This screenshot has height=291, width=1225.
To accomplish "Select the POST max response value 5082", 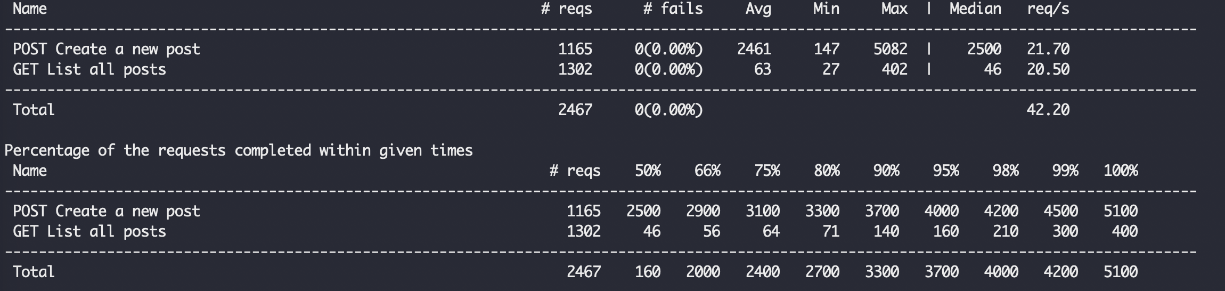I will pos(890,50).
